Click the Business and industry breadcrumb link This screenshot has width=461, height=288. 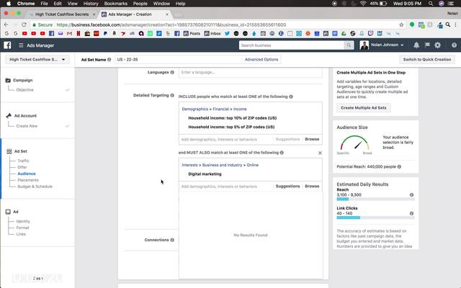222,165
